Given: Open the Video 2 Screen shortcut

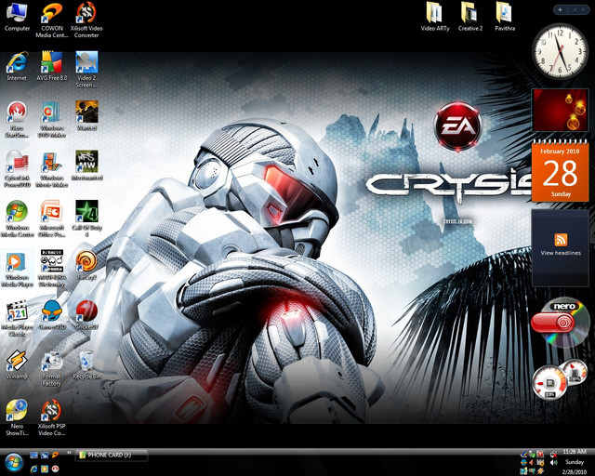Looking at the screenshot, I should pos(86,70).
